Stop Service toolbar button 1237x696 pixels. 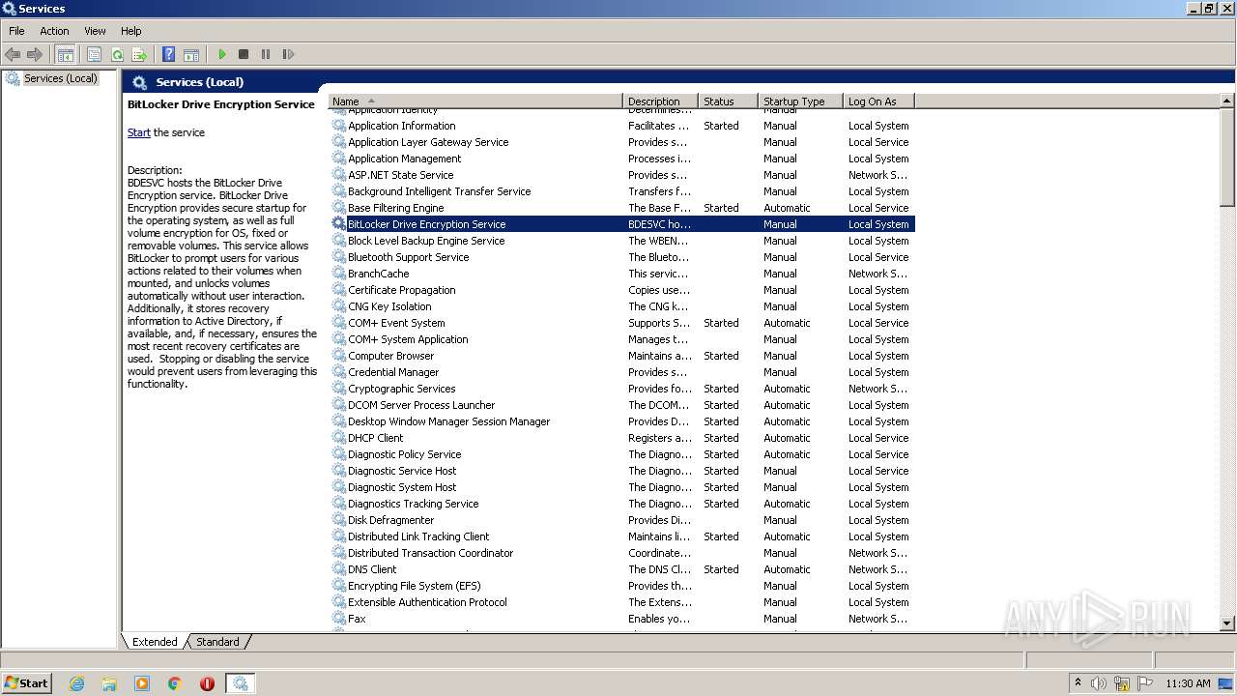[x=244, y=55]
